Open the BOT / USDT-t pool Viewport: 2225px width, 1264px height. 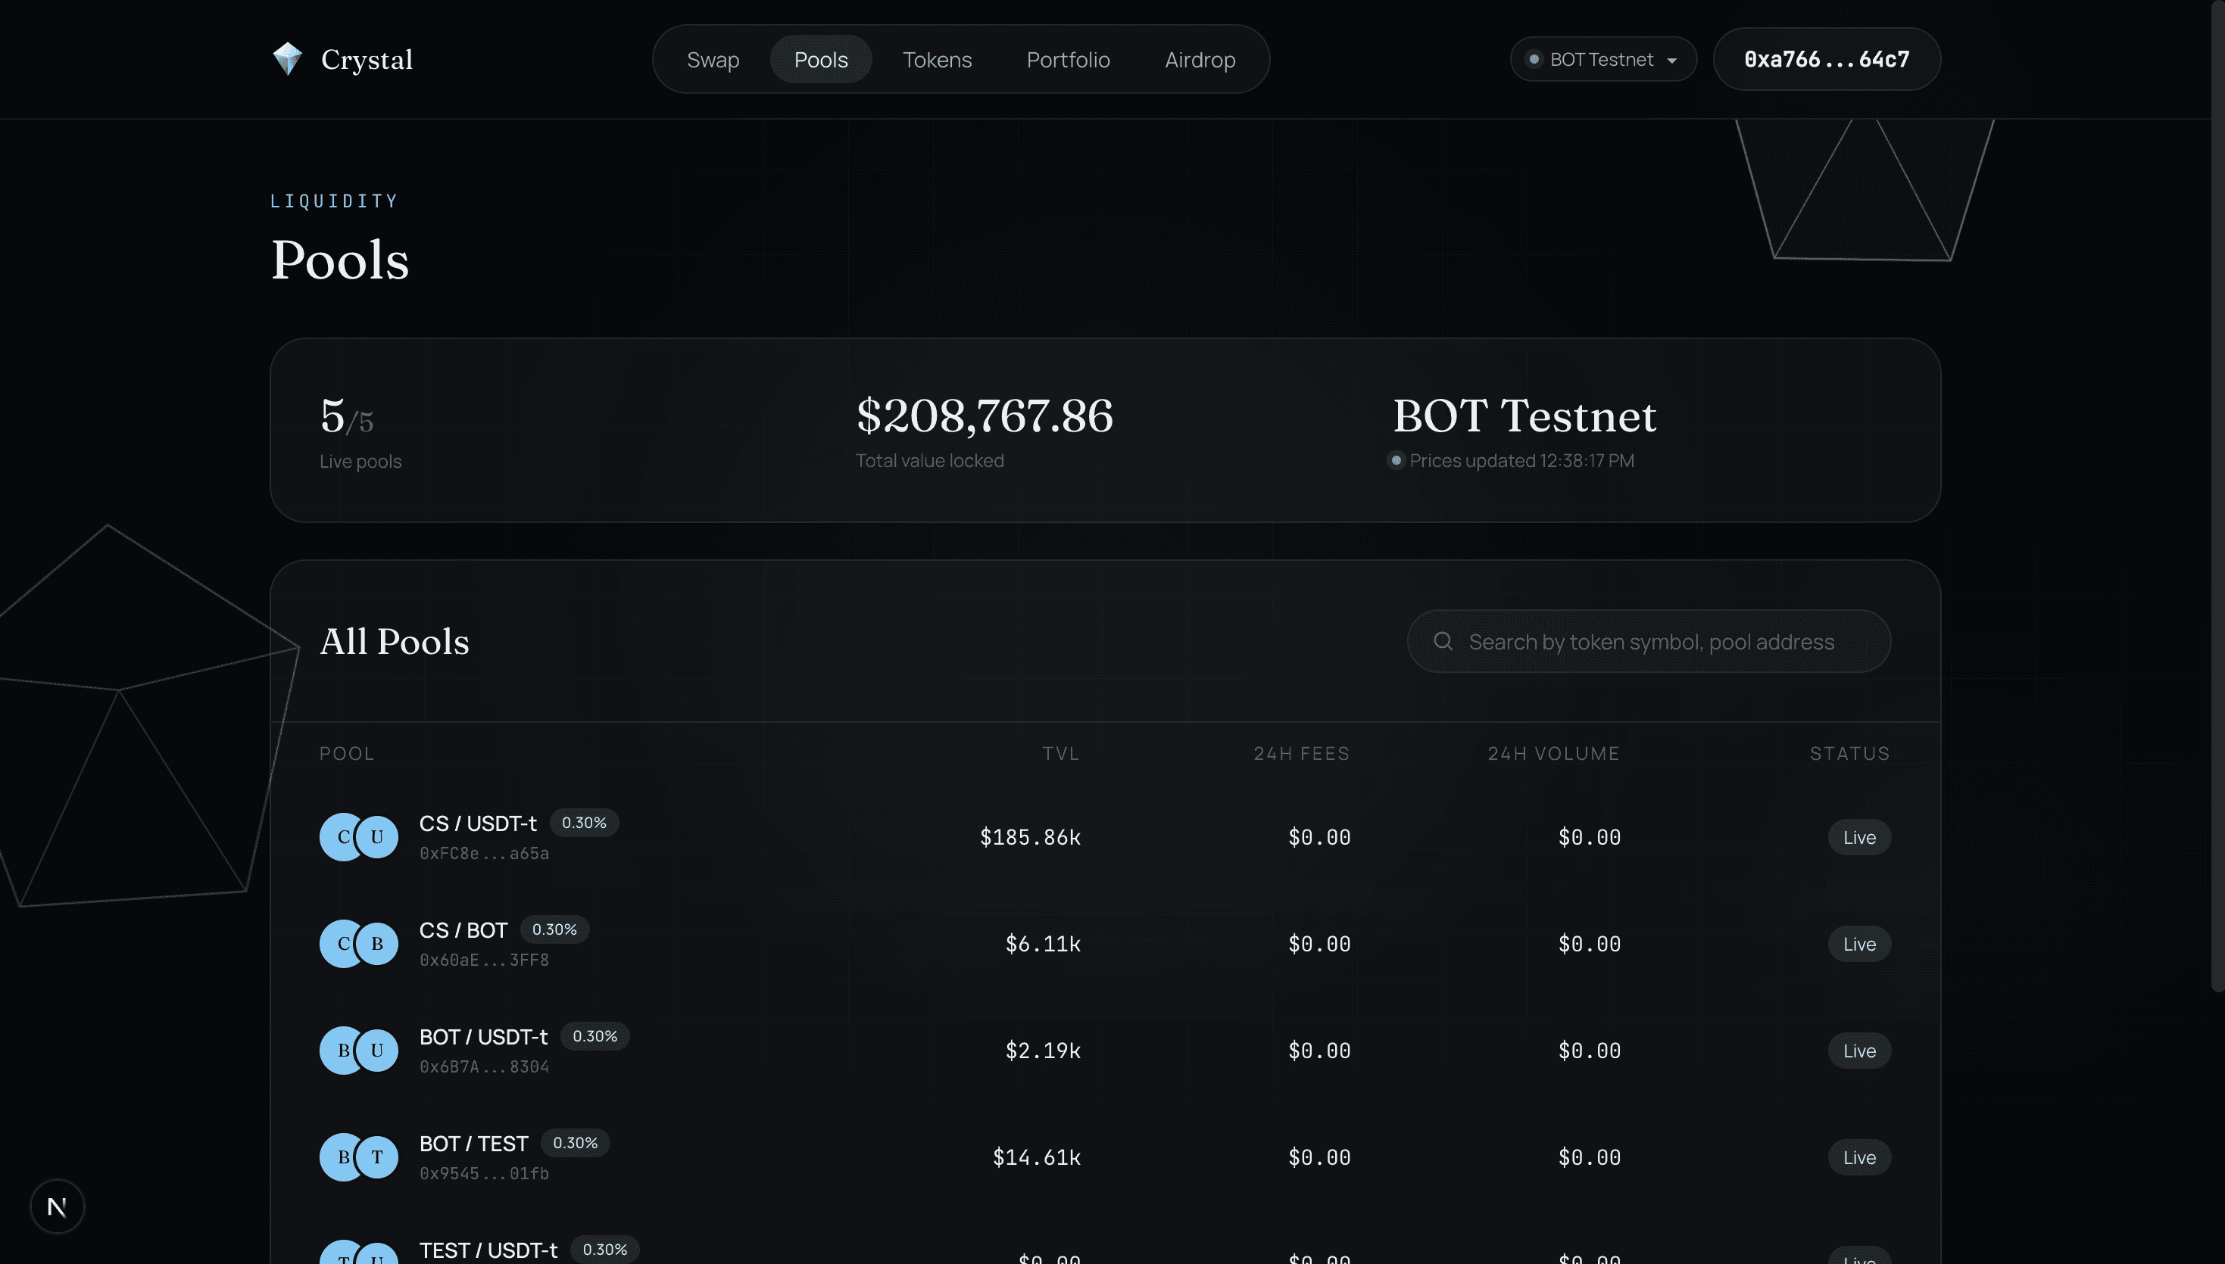(1105, 1051)
